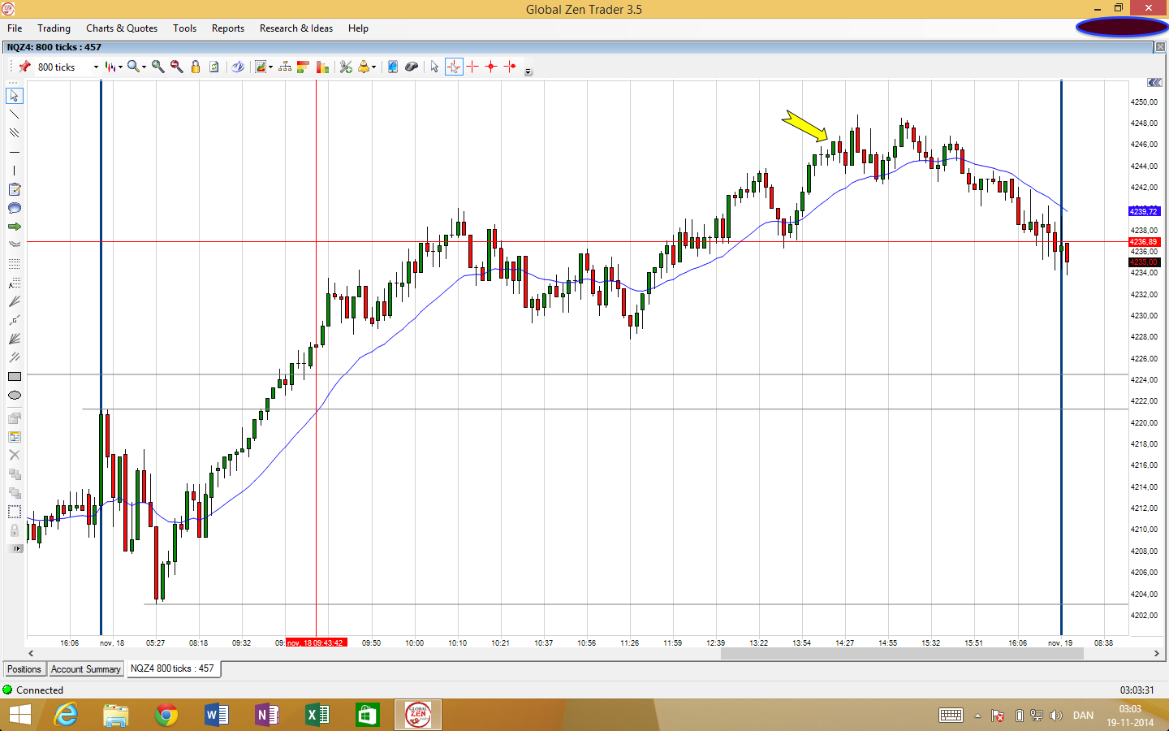The width and height of the screenshot is (1169, 731).
Task: Switch to the Account Summary tab
Action: click(85, 669)
